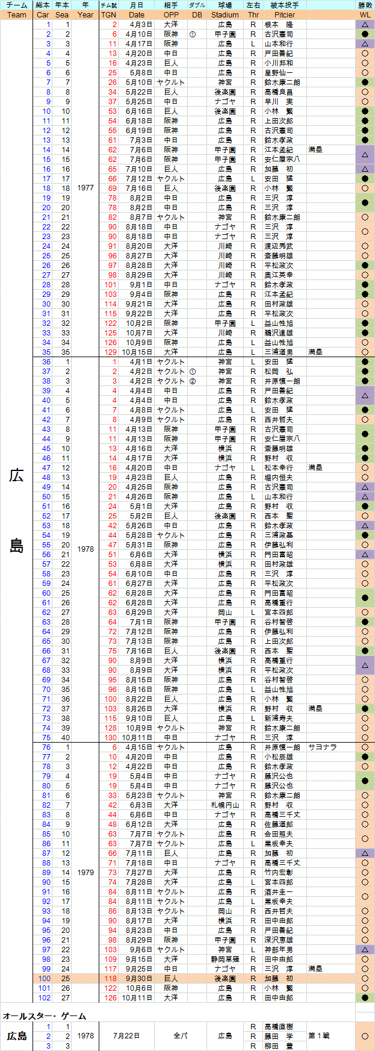Select the 'チーム' header cell
The height and width of the screenshot is (1051, 375).
17,5
